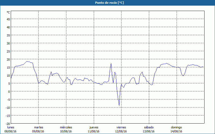The image size is (215, 134).
Task: Select the 'martes' day label
Action: tap(38, 127)
